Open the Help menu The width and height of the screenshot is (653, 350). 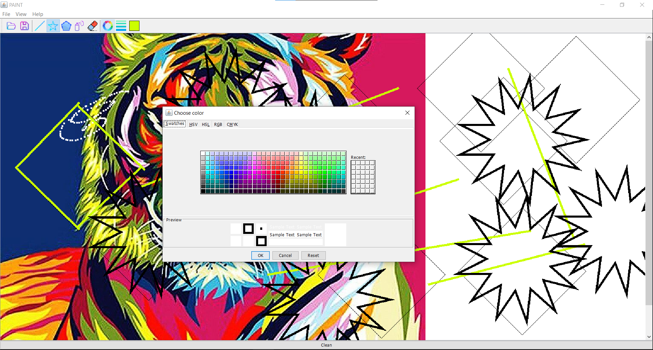point(38,14)
